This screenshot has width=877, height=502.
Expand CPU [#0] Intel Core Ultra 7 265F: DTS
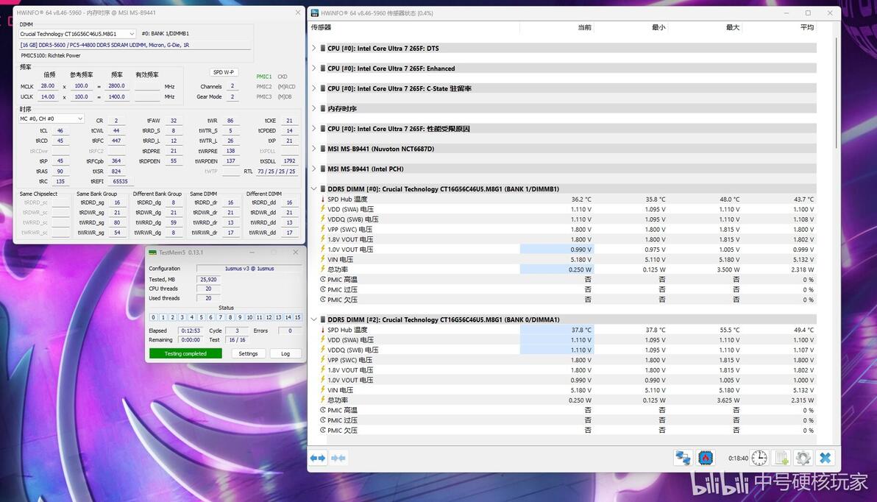pos(313,48)
